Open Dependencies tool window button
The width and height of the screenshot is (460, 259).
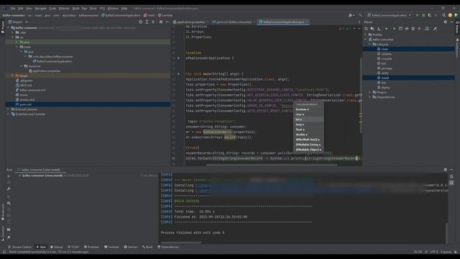click(x=168, y=247)
